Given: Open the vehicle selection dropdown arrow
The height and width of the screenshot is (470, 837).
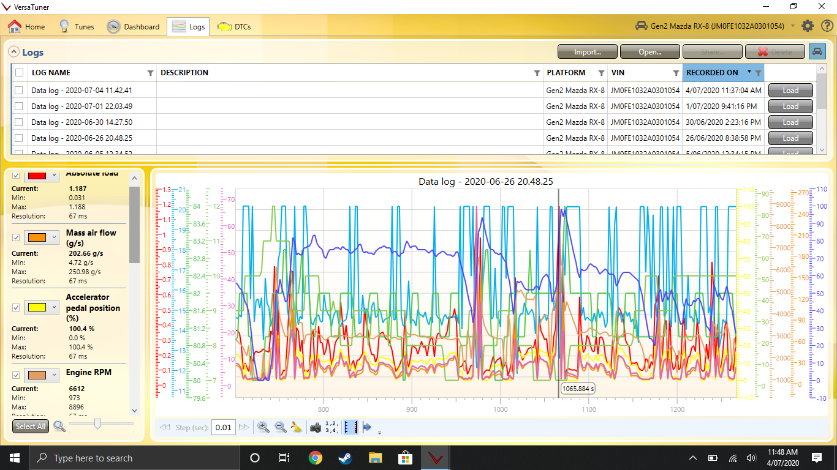Looking at the screenshot, I should (x=793, y=26).
